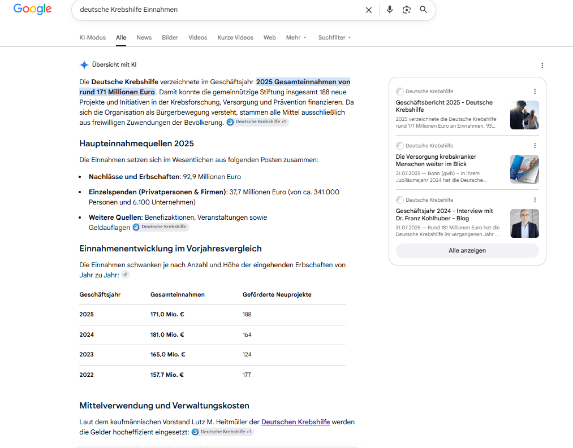
Task: Open options for the Geschäftsbericht 2025 source
Action: coord(535,92)
